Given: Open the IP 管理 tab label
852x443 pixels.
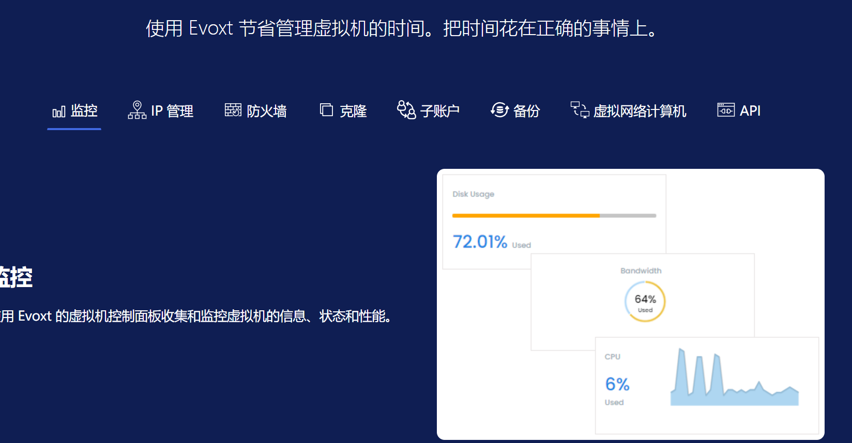Looking at the screenshot, I should tap(172, 111).
